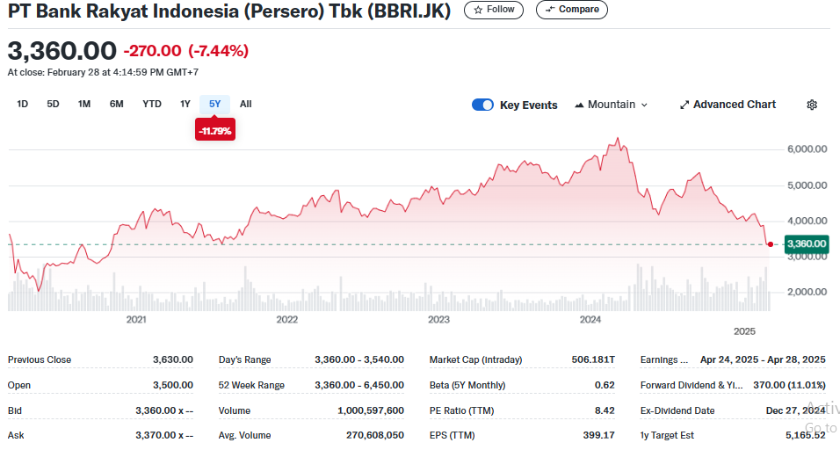Switch to the 1M range
The width and height of the screenshot is (840, 450).
coord(84,104)
